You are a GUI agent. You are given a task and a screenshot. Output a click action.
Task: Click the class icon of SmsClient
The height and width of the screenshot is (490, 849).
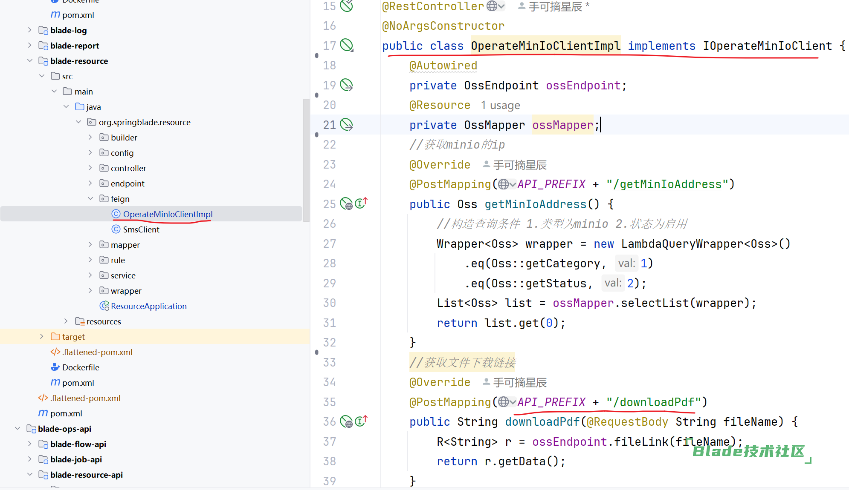[x=116, y=229]
